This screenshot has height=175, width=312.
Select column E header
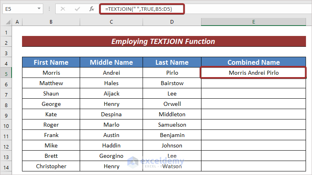point(254,22)
